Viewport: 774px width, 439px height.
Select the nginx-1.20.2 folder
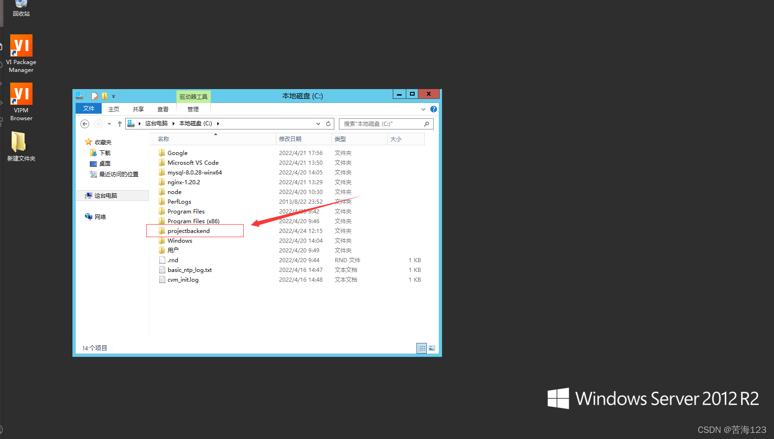pos(179,182)
